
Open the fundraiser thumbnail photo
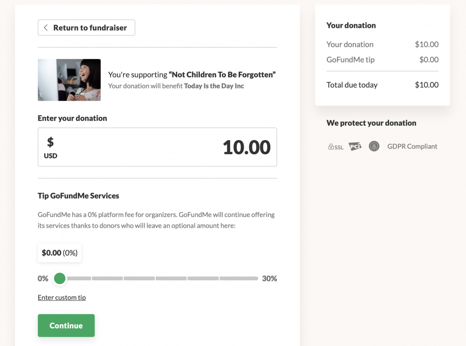69,80
